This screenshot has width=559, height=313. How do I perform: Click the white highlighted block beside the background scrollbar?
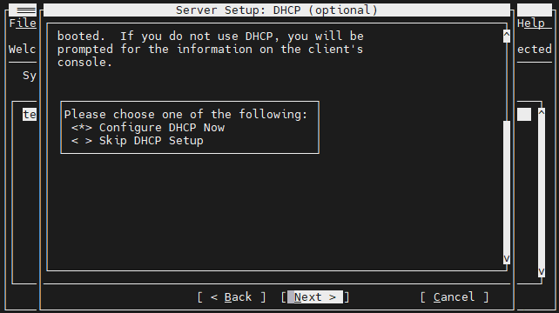coord(524,114)
